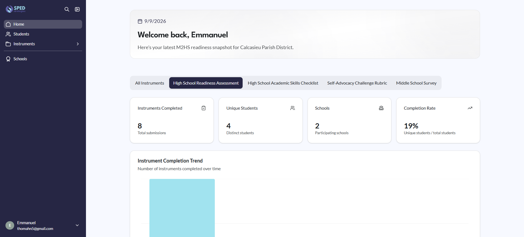Screen dimensions: 524x237
Task: Click the light blue chart bar
Action: (182, 208)
